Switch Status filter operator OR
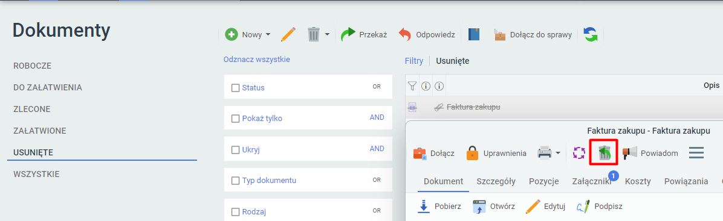 pyautogui.click(x=377, y=86)
